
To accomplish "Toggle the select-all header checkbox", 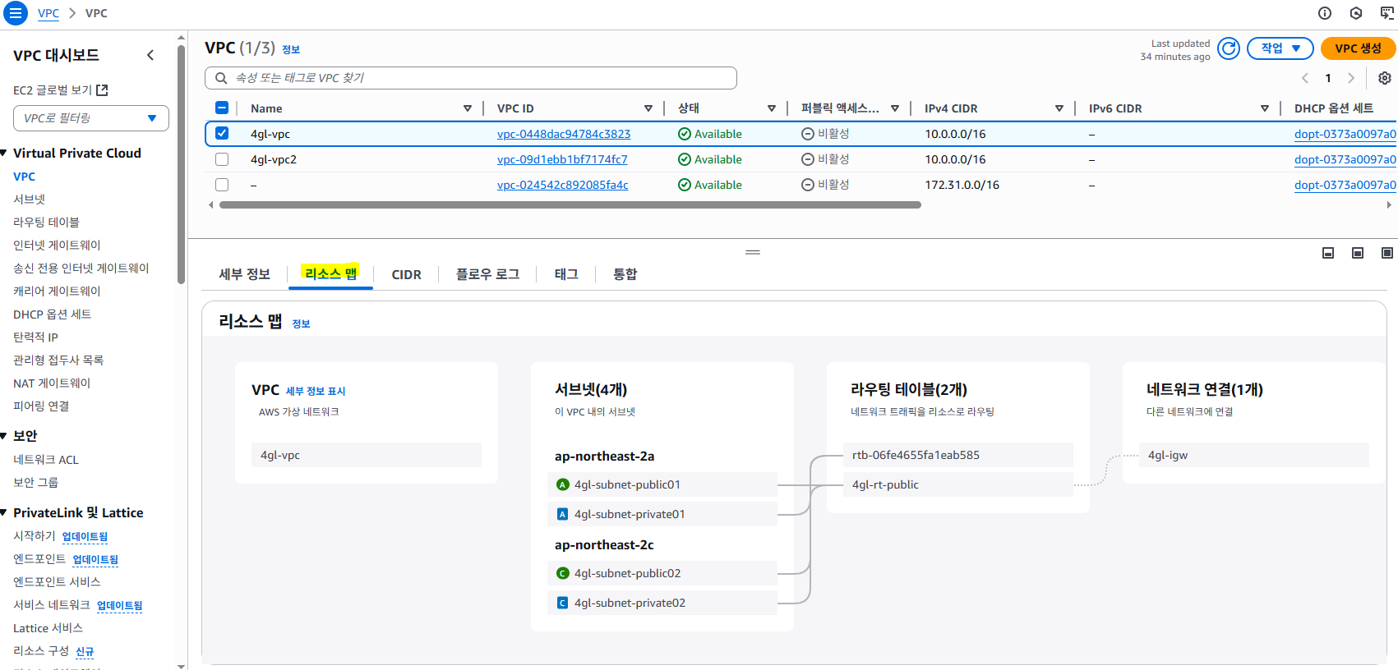I will pyautogui.click(x=222, y=108).
